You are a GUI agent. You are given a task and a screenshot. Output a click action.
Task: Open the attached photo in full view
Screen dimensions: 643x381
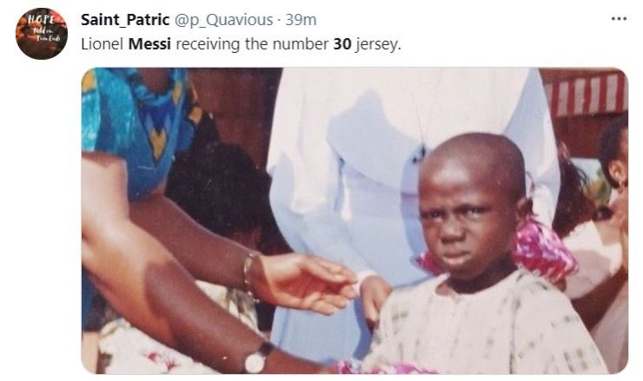point(355,220)
